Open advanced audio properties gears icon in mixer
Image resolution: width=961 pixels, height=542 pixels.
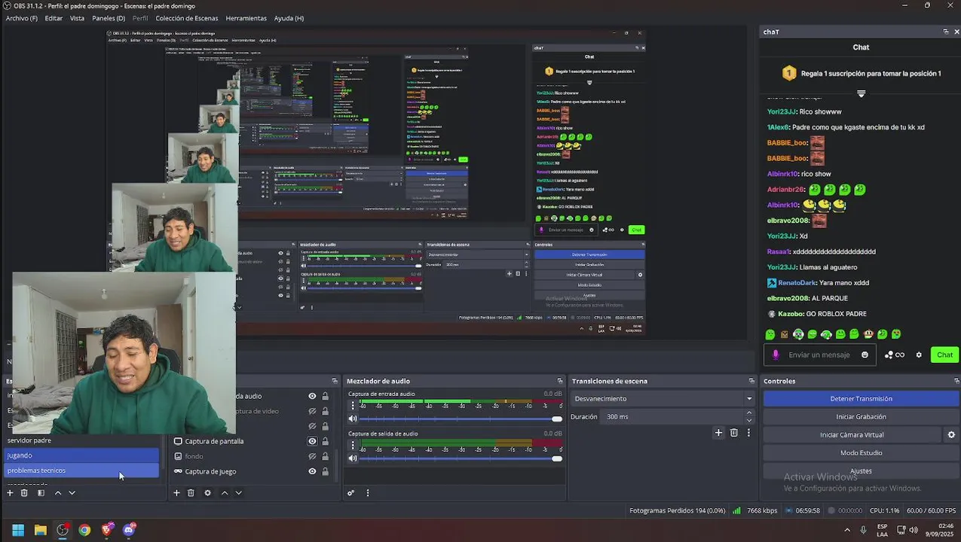point(350,493)
